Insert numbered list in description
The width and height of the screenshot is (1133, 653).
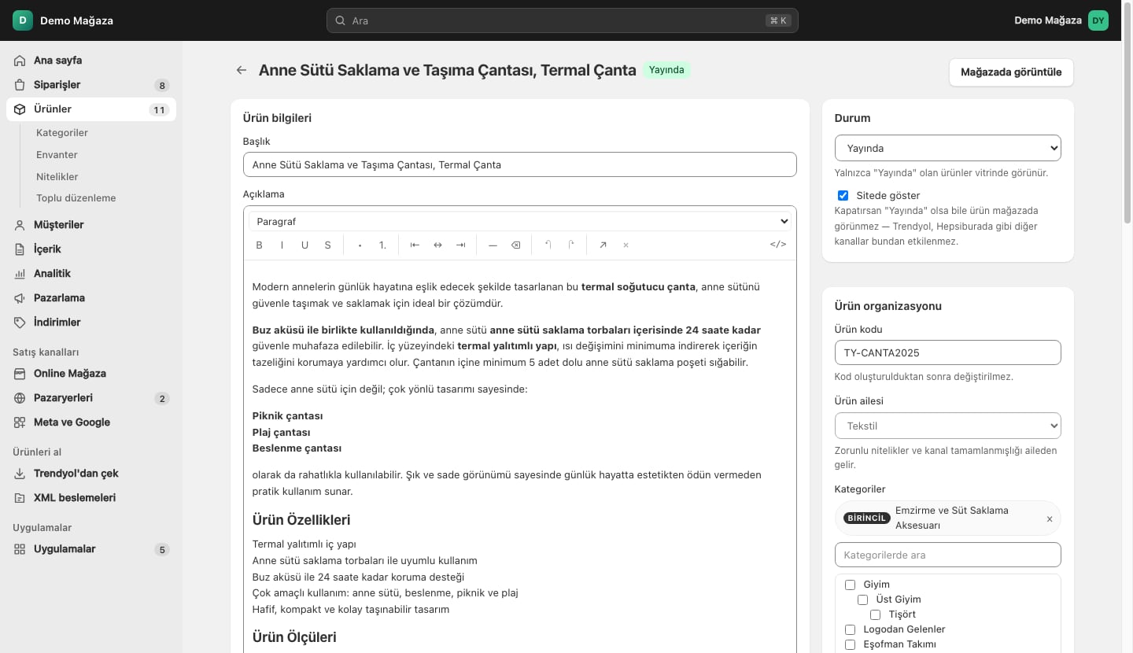point(382,245)
